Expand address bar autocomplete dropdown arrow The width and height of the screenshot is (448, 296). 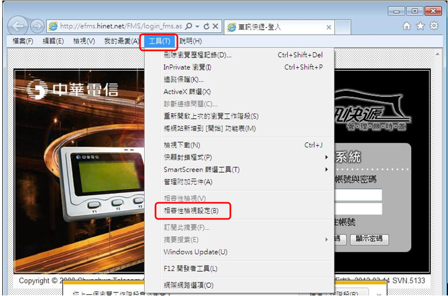[198, 26]
